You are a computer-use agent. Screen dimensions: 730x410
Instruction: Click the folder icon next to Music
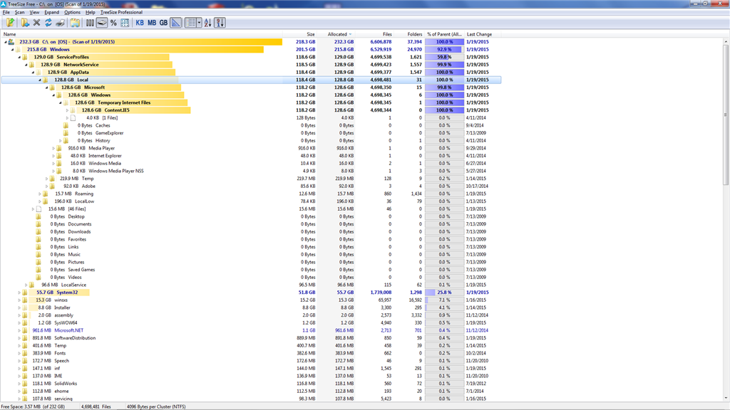point(38,254)
